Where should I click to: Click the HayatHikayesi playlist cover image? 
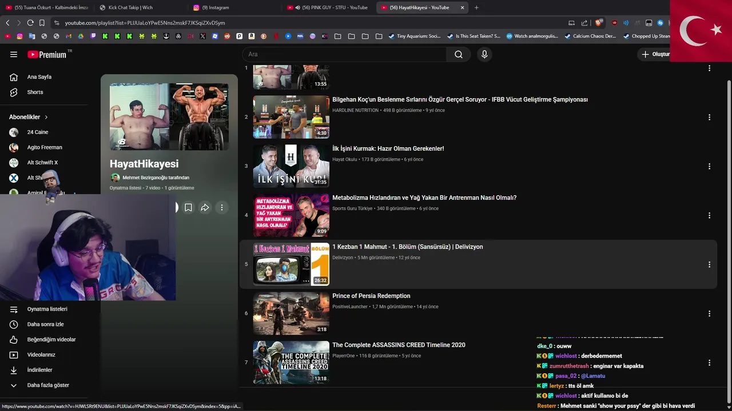pos(169,117)
